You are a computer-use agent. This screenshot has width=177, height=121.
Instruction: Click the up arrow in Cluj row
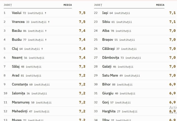[x=42, y=49]
